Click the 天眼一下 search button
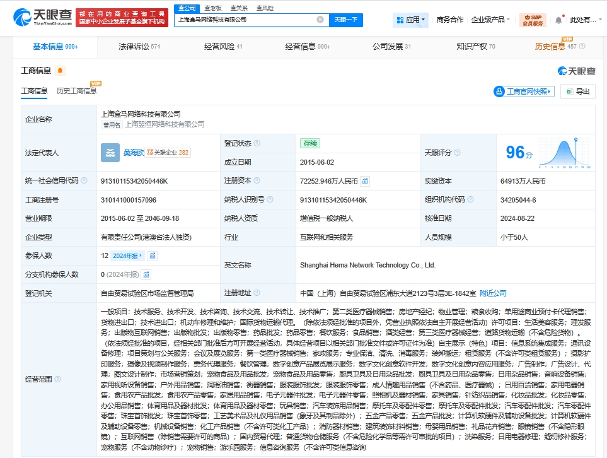Screen dimensions: 607x458 [345, 20]
